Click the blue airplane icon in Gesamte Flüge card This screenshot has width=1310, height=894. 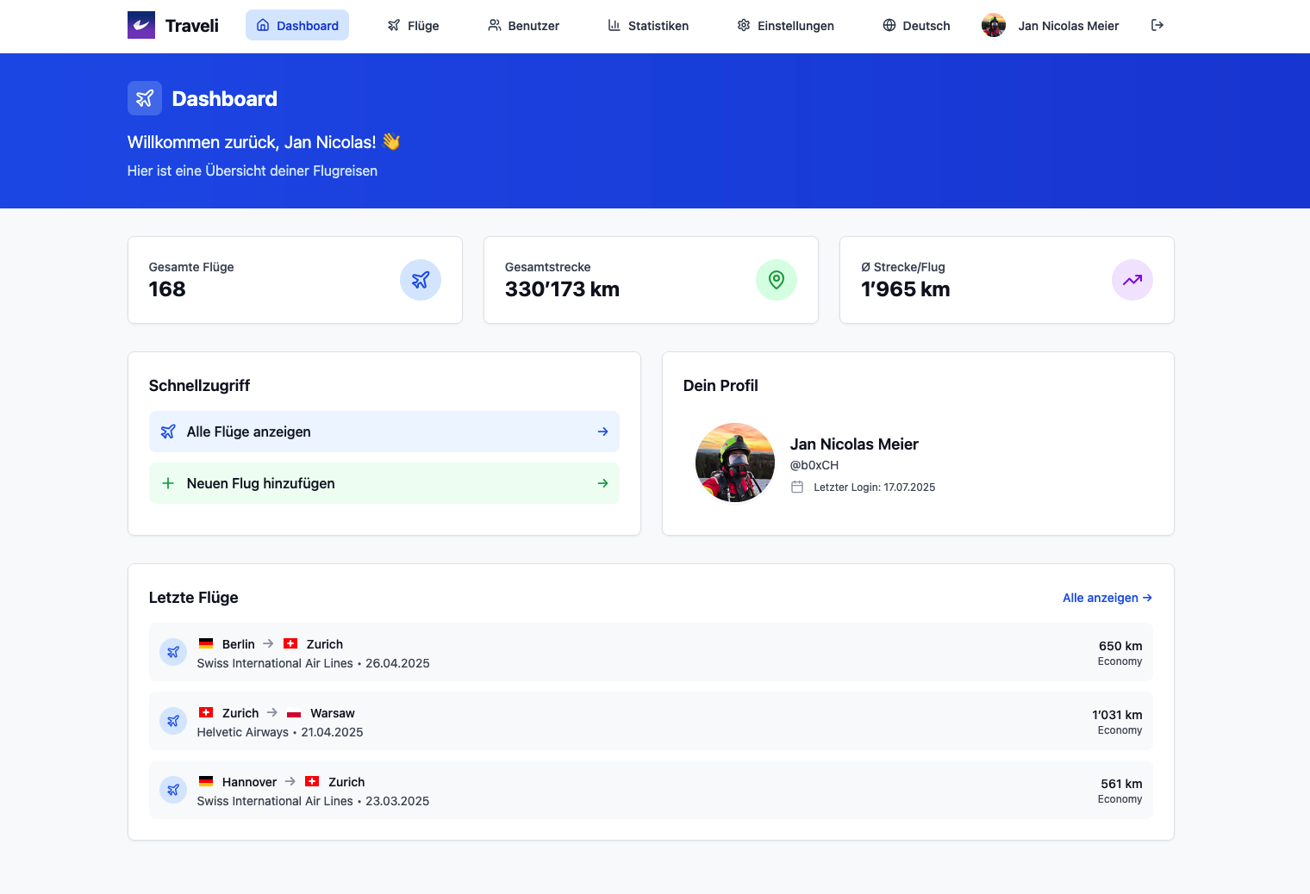coord(420,280)
